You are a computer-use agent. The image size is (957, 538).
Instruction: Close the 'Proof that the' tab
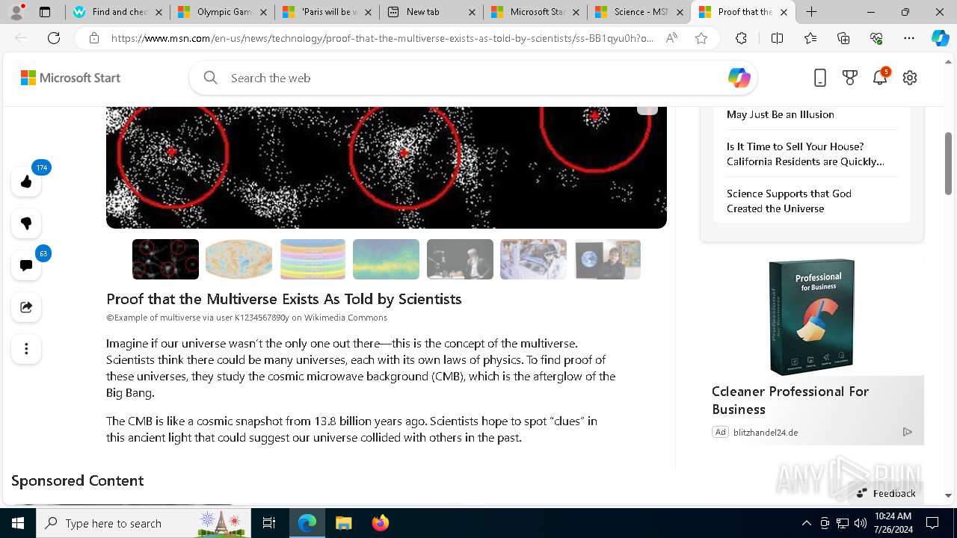pos(784,12)
